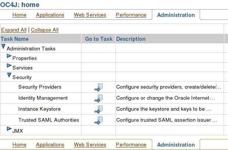Go to top Web Services tab
228x150 pixels.
(x=90, y=15)
